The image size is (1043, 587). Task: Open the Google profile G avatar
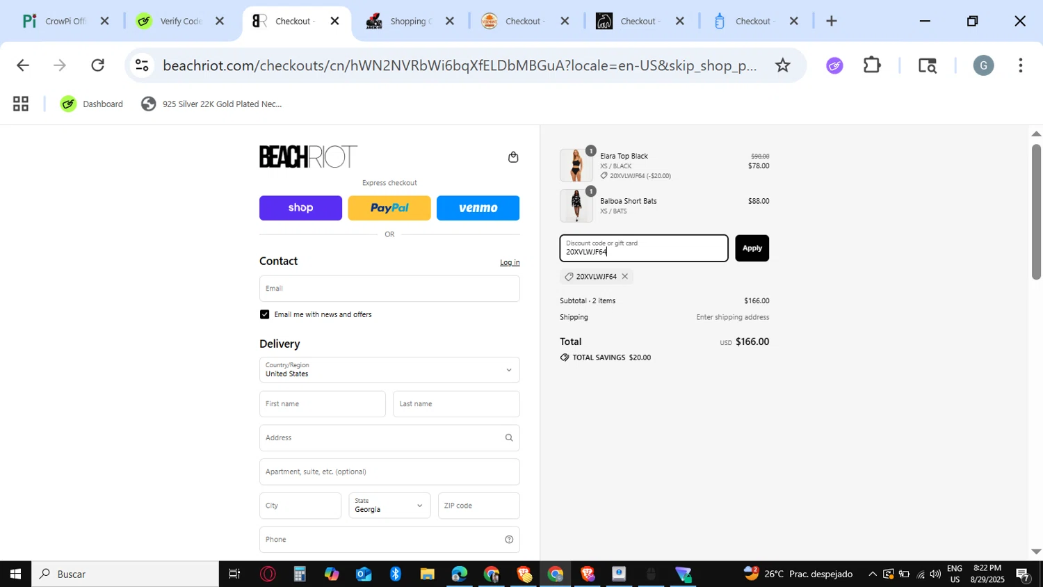pyautogui.click(x=983, y=65)
